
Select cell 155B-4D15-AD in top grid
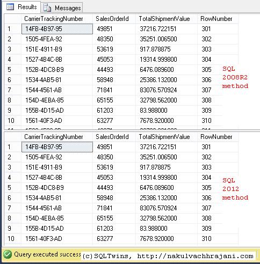pyautogui.click(x=57, y=111)
